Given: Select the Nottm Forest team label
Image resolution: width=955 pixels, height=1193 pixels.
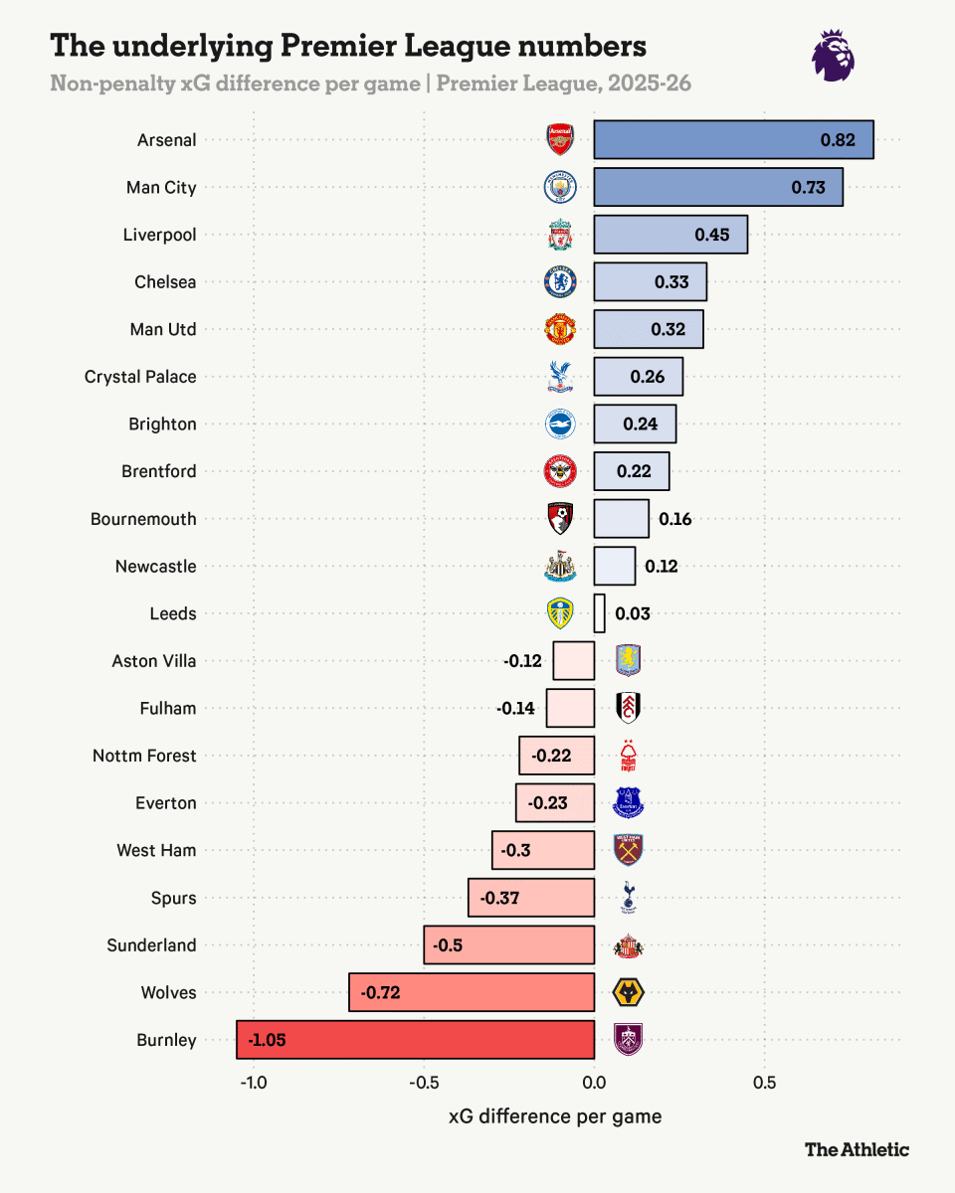Looking at the screenshot, I should [x=144, y=756].
